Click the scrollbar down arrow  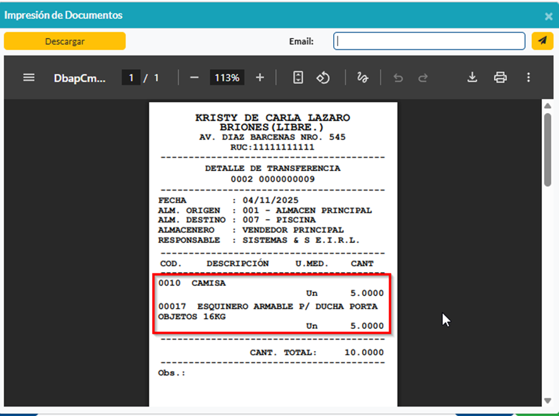coord(548,400)
